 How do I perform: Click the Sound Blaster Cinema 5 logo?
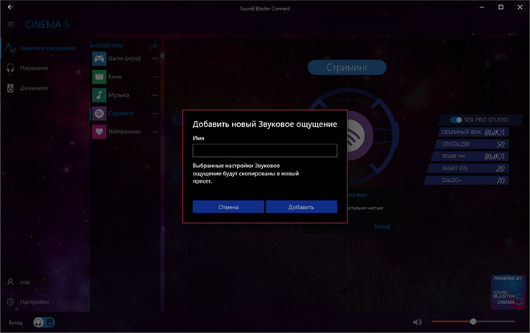point(509,292)
